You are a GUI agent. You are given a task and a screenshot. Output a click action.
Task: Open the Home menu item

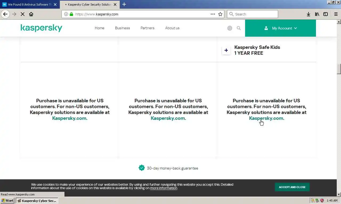click(x=100, y=28)
